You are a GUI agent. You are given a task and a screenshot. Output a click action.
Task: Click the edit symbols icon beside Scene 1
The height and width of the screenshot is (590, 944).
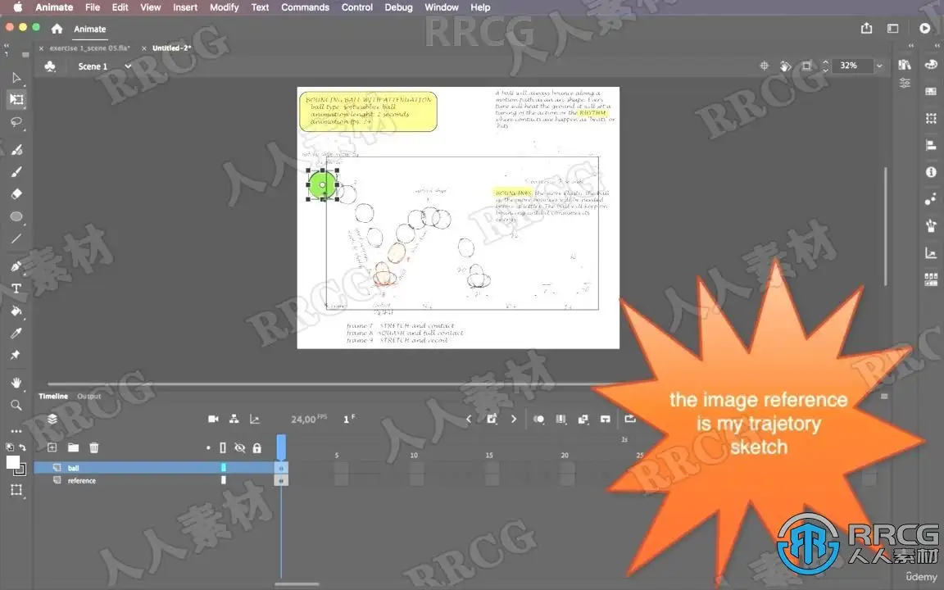[50, 66]
